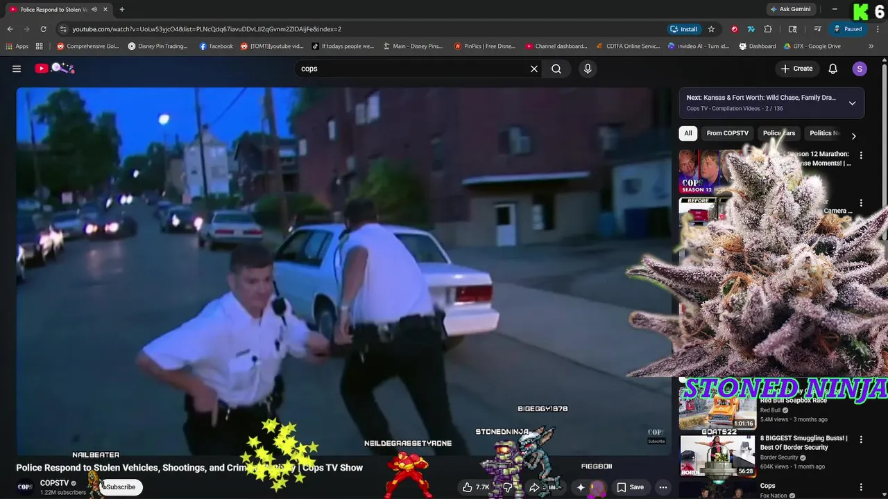Reload the page
Screen dimensions: 888x499
(x=43, y=29)
